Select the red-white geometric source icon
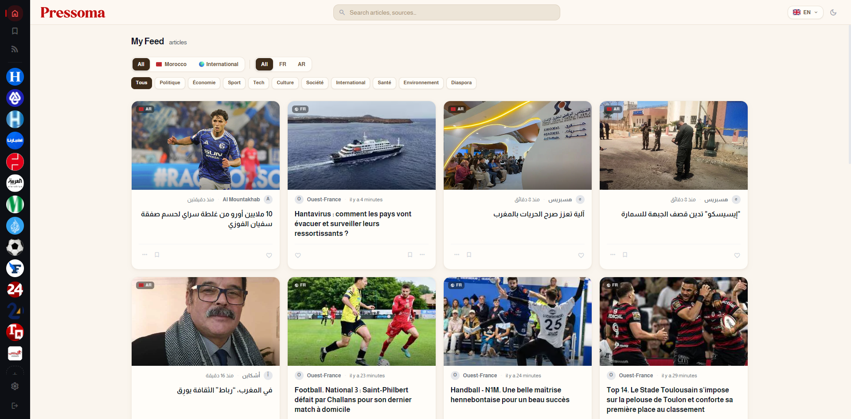Image resolution: width=851 pixels, height=419 pixels. coord(15,162)
